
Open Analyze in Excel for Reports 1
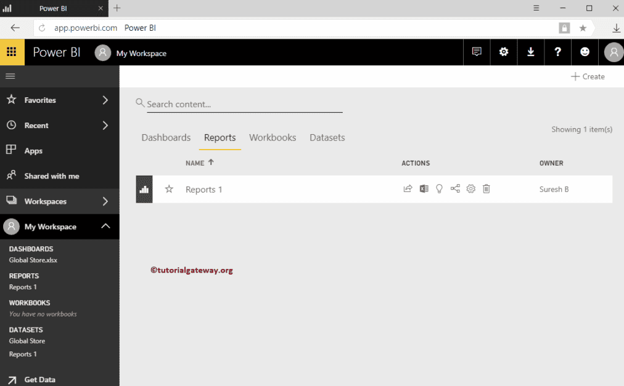pyautogui.click(x=424, y=188)
